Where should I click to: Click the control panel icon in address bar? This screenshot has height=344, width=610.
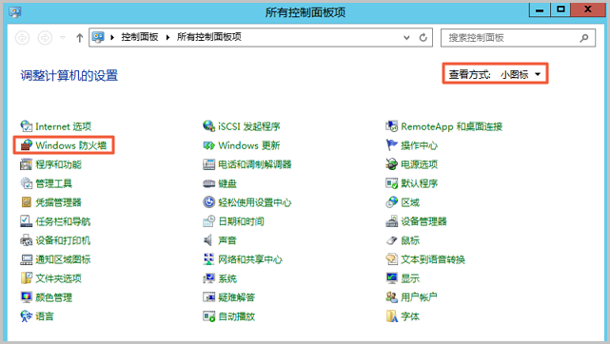[98, 37]
